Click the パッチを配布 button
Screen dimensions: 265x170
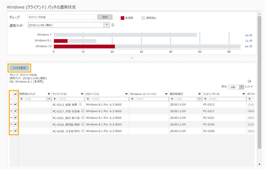tap(19, 68)
